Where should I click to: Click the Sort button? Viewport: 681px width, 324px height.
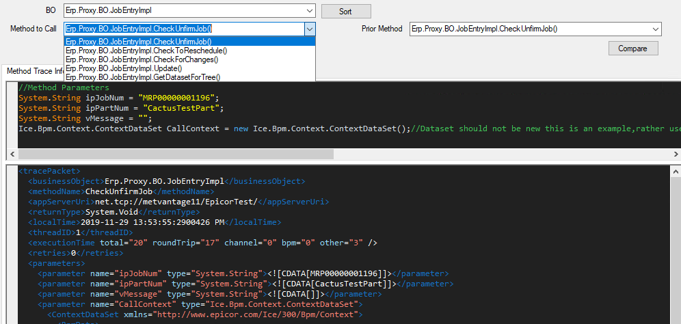[x=346, y=12]
